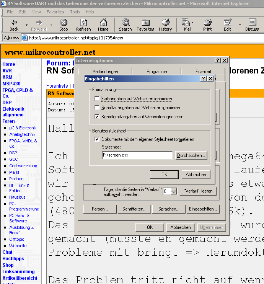Open the Offtopic forum link
The height and width of the screenshot is (284, 264).
coord(17,239)
